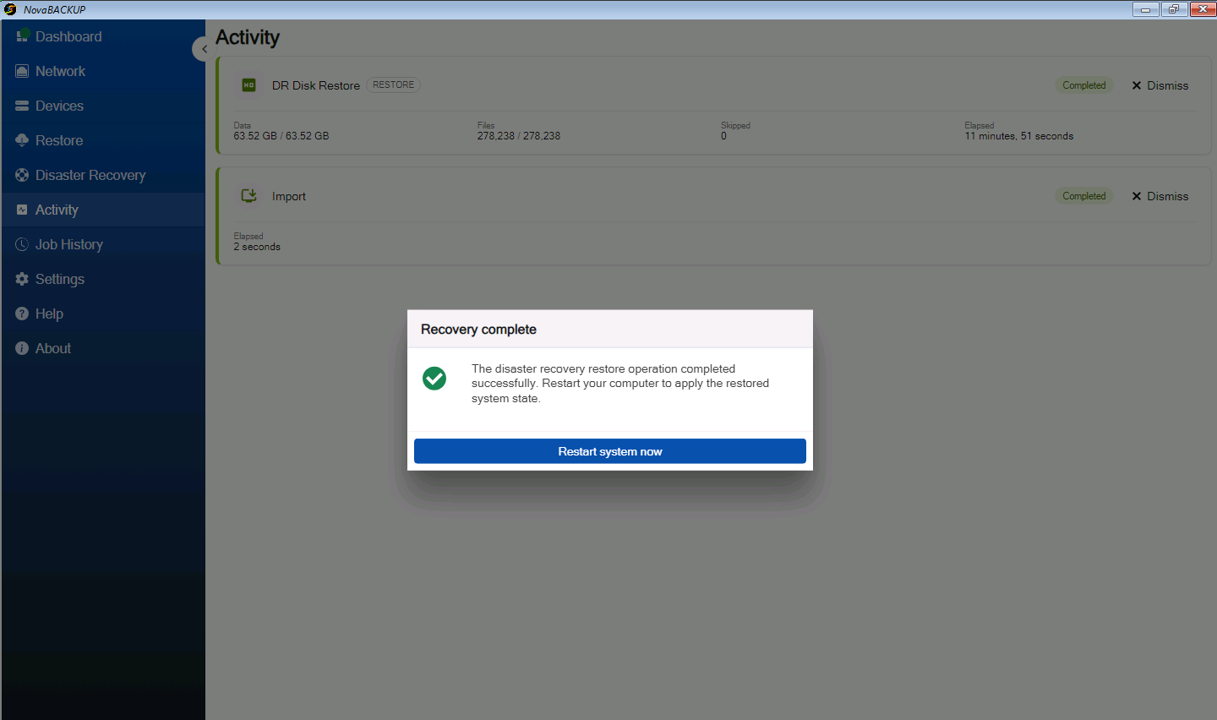Dismiss the Import job

pyautogui.click(x=1160, y=196)
